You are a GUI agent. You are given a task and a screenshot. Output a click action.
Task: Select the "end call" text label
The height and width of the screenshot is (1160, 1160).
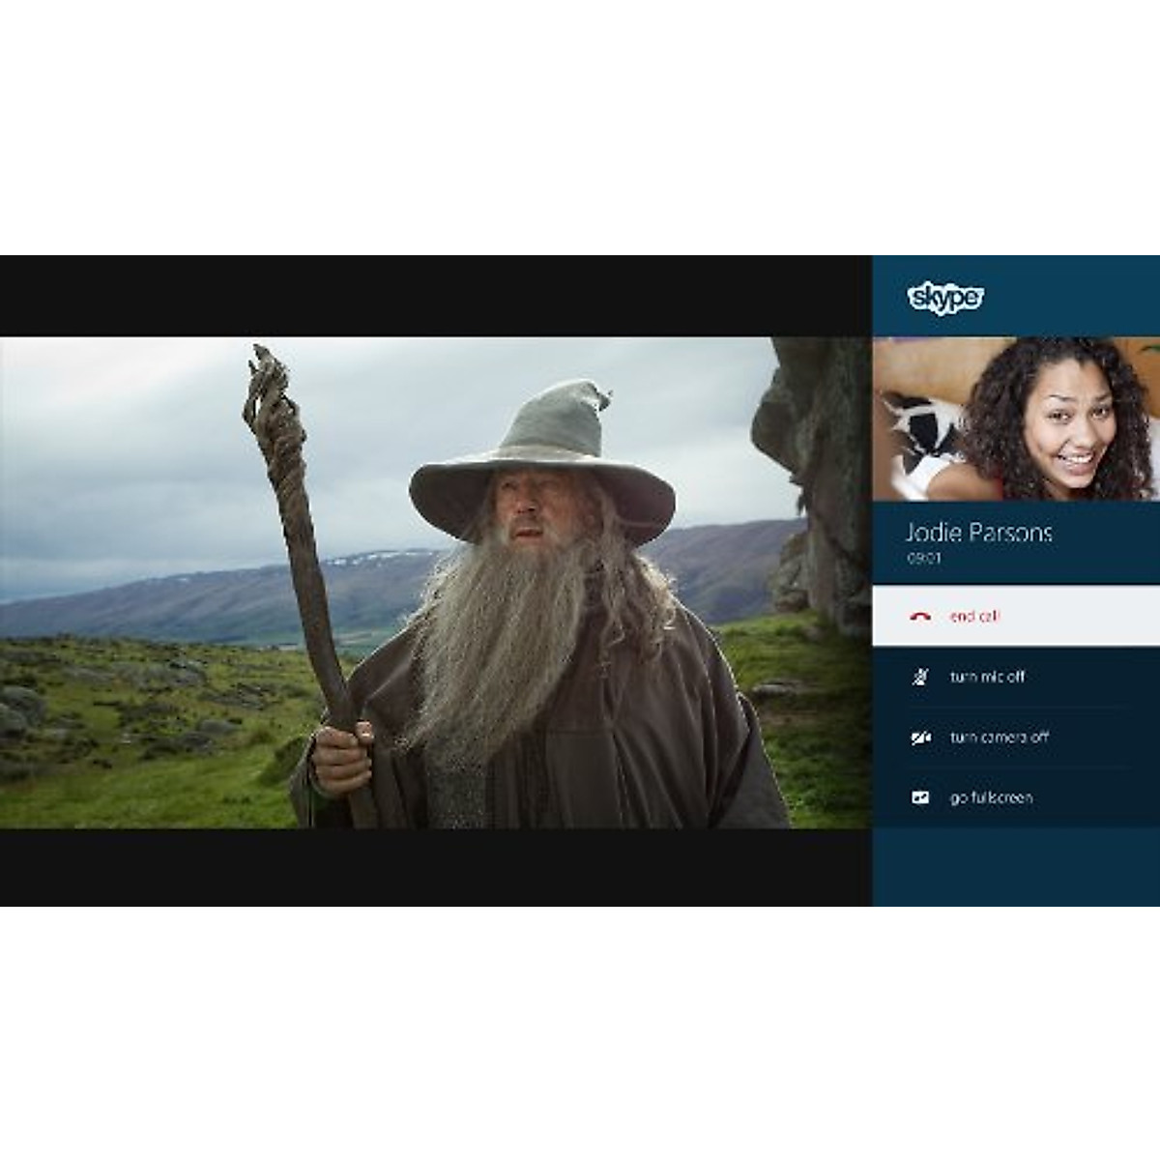(x=973, y=617)
